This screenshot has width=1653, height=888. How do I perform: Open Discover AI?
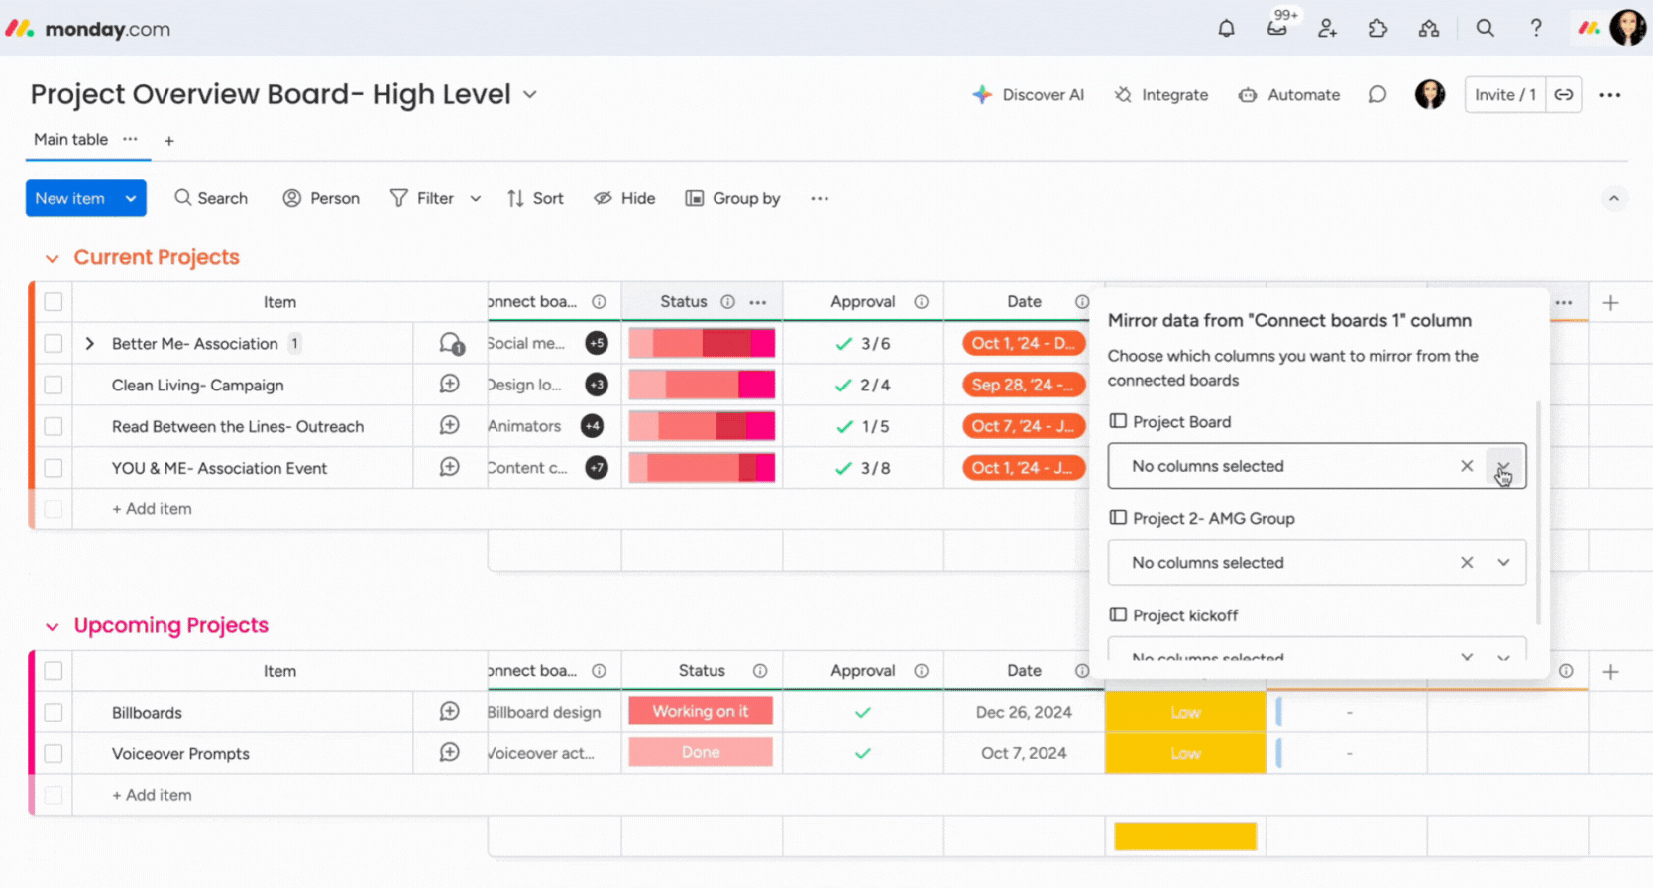coord(1028,95)
